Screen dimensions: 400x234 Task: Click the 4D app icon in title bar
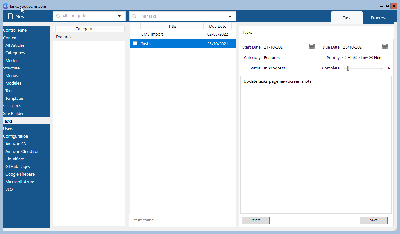[5, 6]
